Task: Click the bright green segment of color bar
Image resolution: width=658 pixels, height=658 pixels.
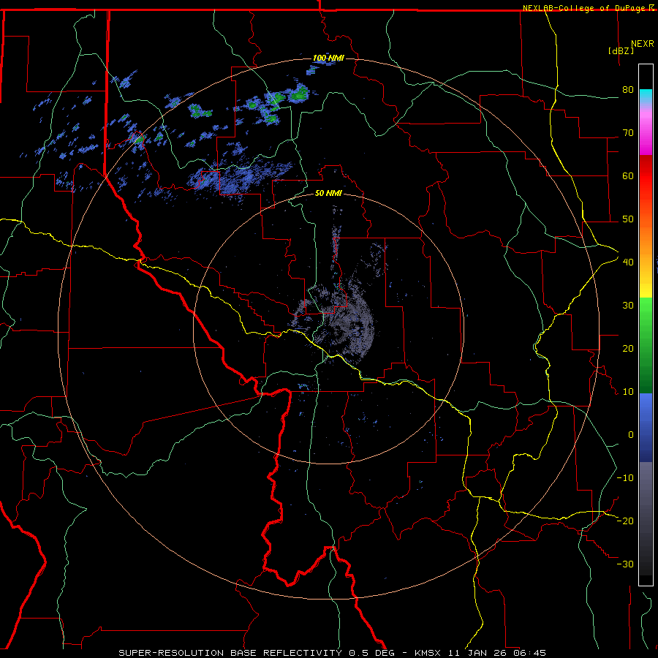Action: 646,313
